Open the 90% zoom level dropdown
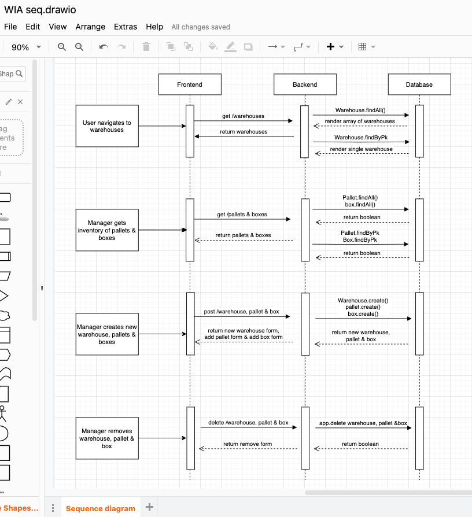 tap(25, 47)
